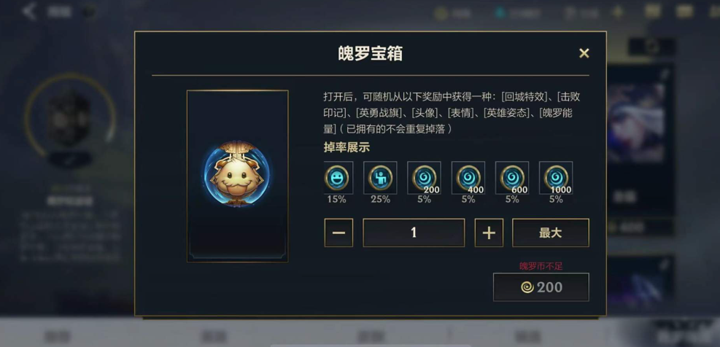Select the 1000 poro energy reward icon
720x347 pixels.
pyautogui.click(x=556, y=178)
